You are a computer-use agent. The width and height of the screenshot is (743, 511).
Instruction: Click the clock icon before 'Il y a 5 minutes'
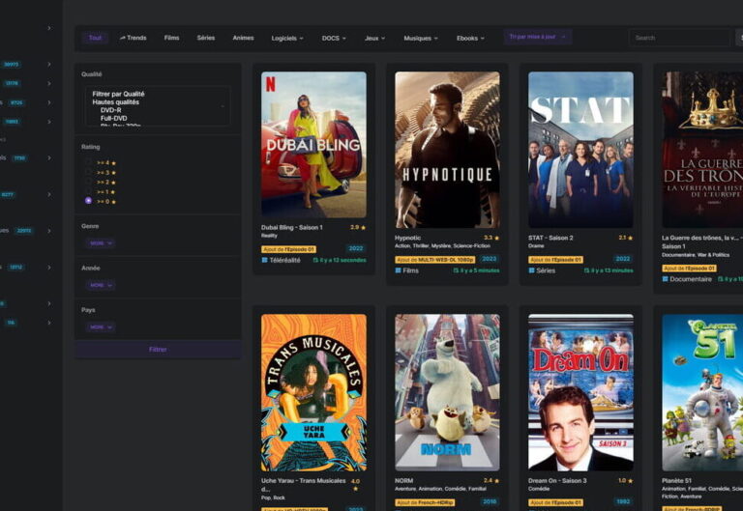click(456, 270)
